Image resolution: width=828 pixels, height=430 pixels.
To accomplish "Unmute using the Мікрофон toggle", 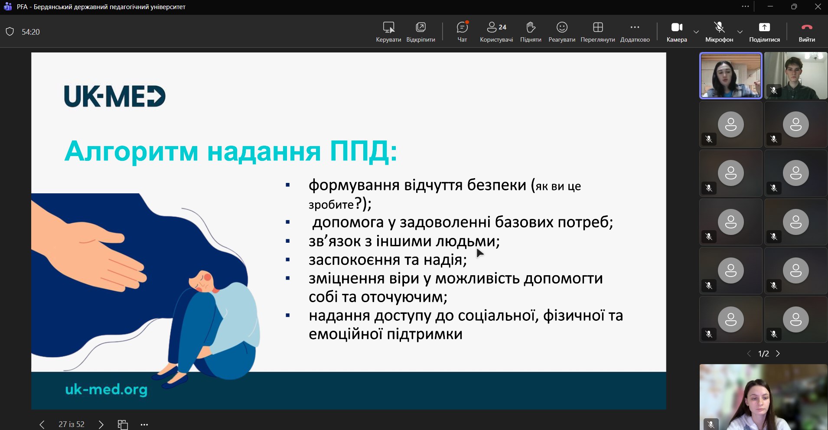I will click(719, 32).
